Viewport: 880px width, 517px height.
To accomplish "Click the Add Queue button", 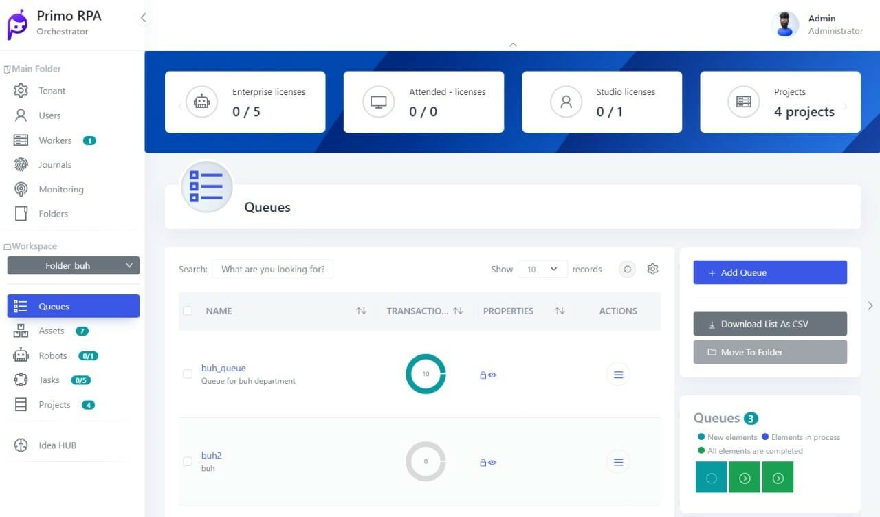I will [x=769, y=272].
